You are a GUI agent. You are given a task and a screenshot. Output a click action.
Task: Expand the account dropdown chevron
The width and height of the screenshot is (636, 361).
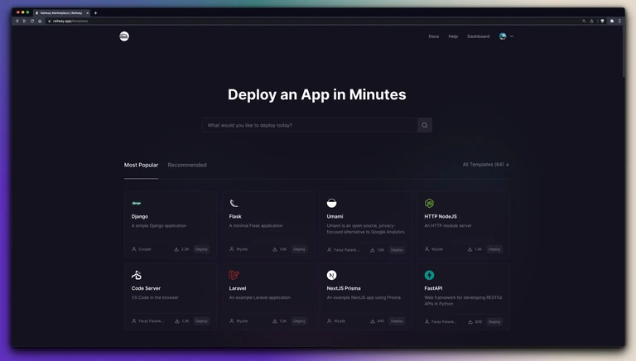512,36
